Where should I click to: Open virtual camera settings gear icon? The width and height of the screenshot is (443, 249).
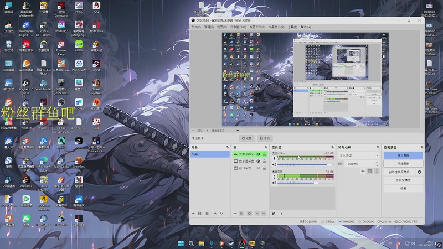pyautogui.click(x=420, y=172)
